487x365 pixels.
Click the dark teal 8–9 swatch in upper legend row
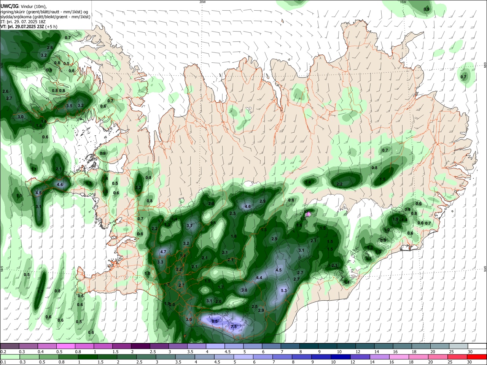(x=309, y=346)
